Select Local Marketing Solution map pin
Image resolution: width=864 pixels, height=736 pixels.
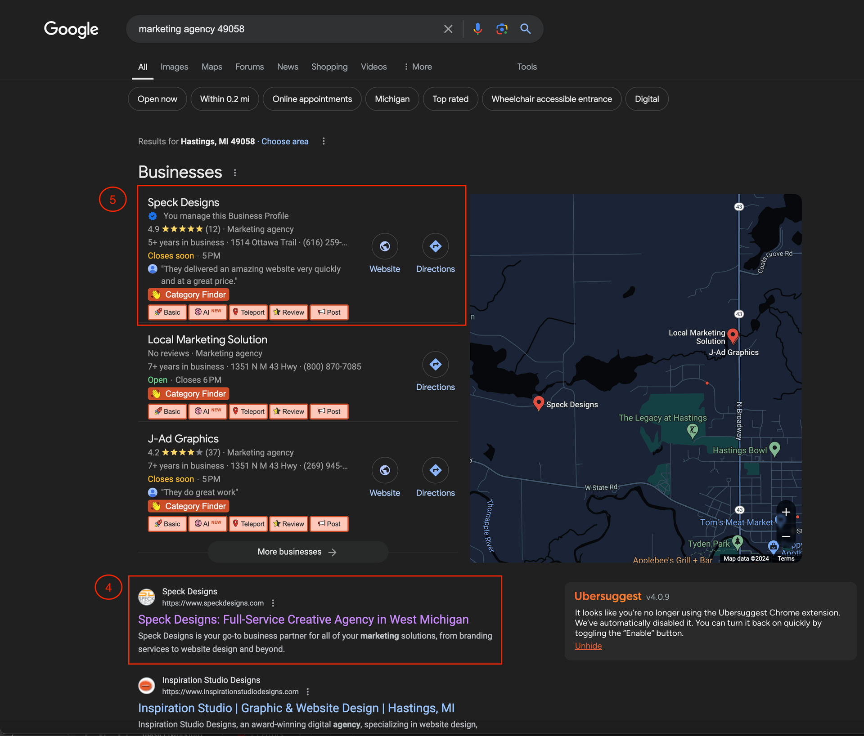pos(733,336)
